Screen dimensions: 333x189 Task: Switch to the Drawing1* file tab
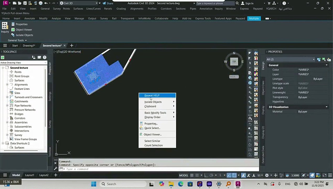coord(29,45)
